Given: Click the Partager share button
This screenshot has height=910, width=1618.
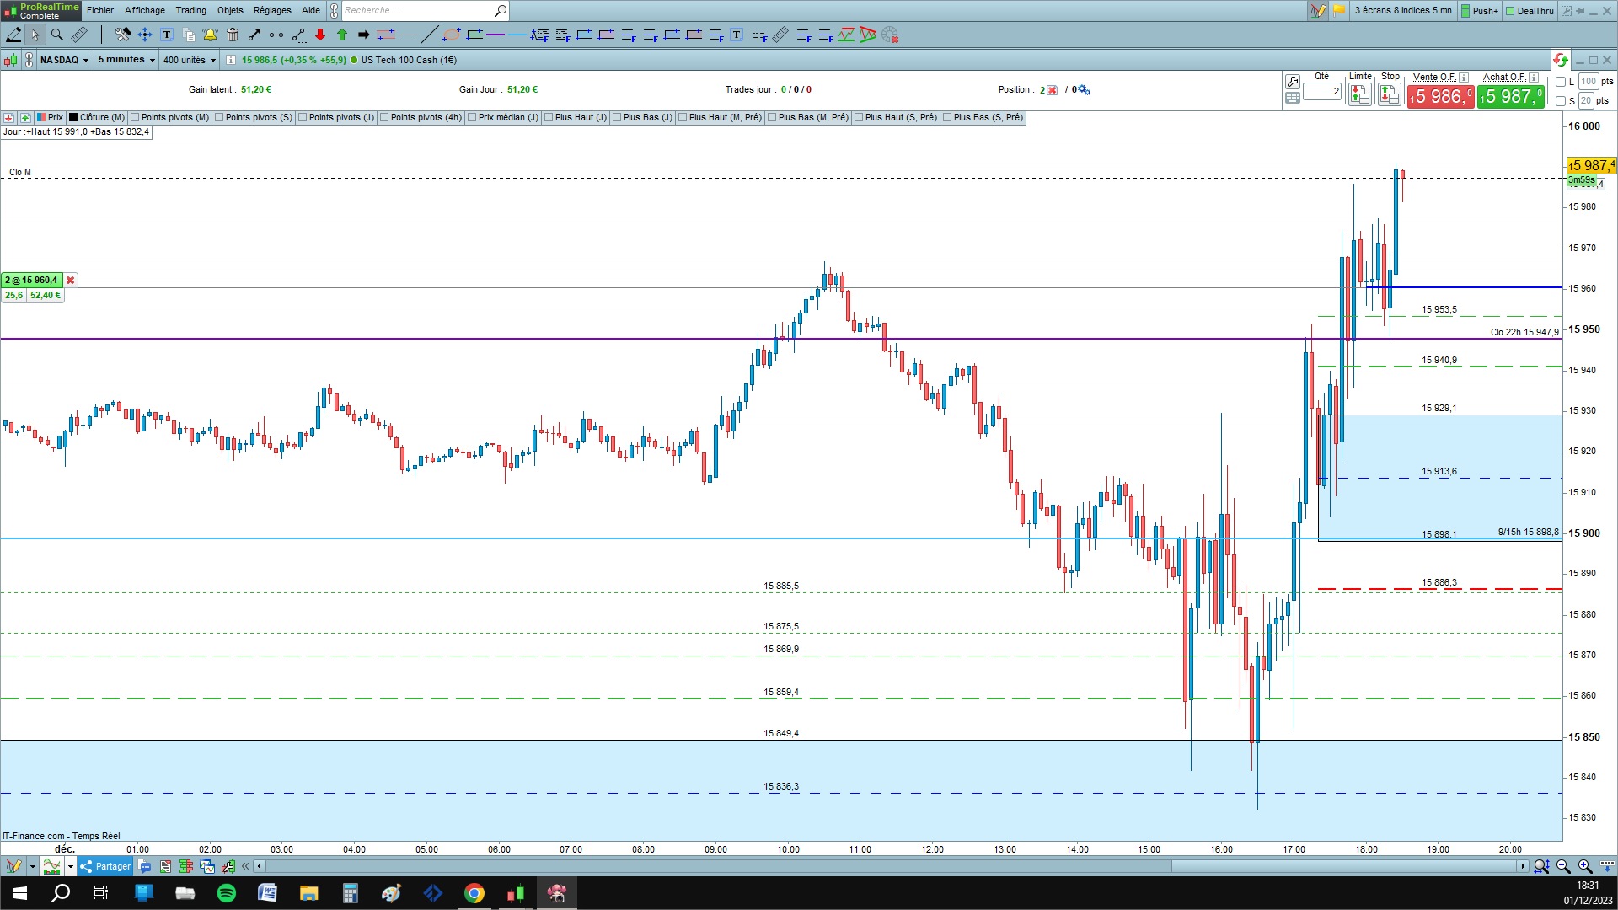Looking at the screenshot, I should [106, 866].
